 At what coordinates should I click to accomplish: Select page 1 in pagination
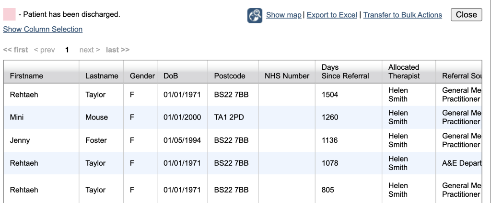pos(68,50)
